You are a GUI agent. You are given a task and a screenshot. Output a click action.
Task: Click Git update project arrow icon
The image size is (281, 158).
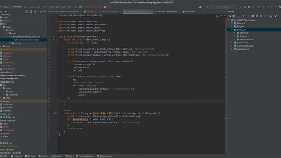(x=263, y=7)
